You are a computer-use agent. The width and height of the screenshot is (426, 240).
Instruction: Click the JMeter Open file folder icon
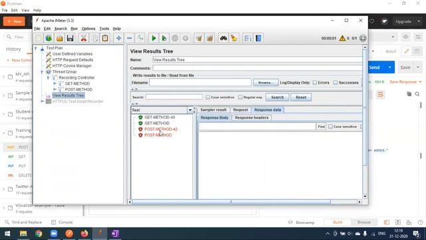59,38
